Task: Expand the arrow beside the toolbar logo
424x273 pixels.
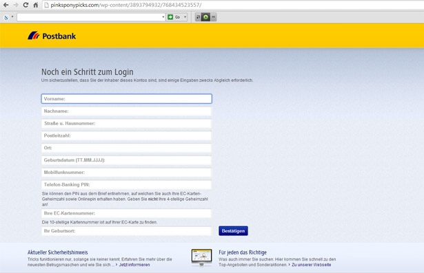Action: point(12,17)
